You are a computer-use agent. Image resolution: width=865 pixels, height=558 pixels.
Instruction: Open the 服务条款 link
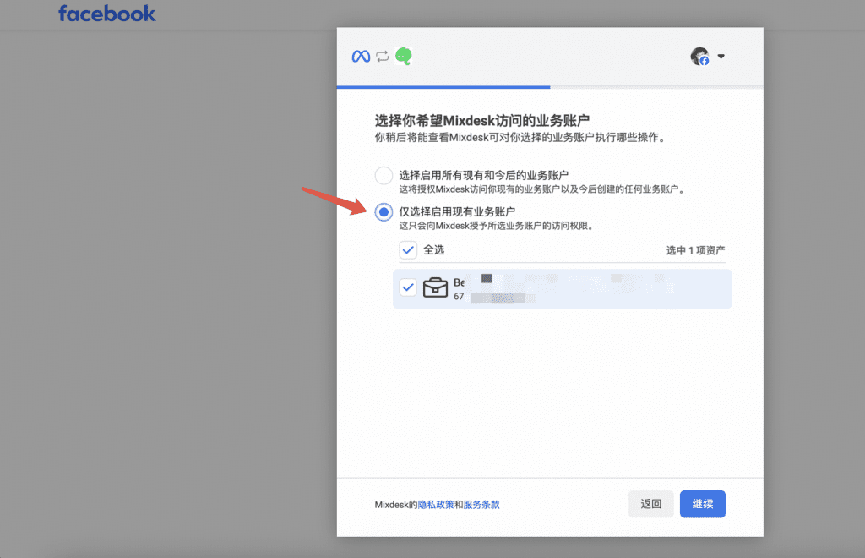tap(481, 505)
